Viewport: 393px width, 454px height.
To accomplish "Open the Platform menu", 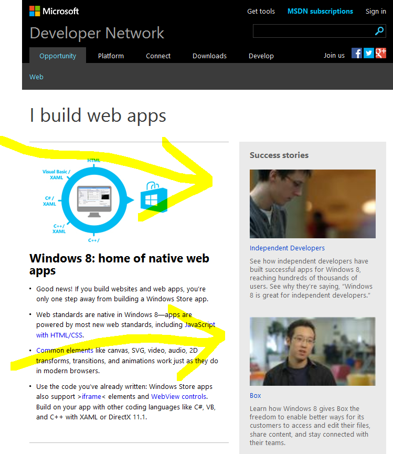I will (x=111, y=56).
